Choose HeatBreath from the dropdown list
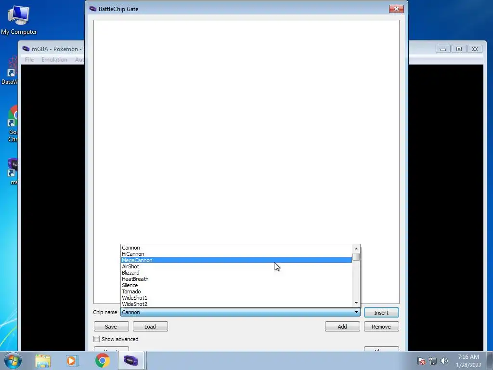The height and width of the screenshot is (370, 493). click(x=236, y=279)
